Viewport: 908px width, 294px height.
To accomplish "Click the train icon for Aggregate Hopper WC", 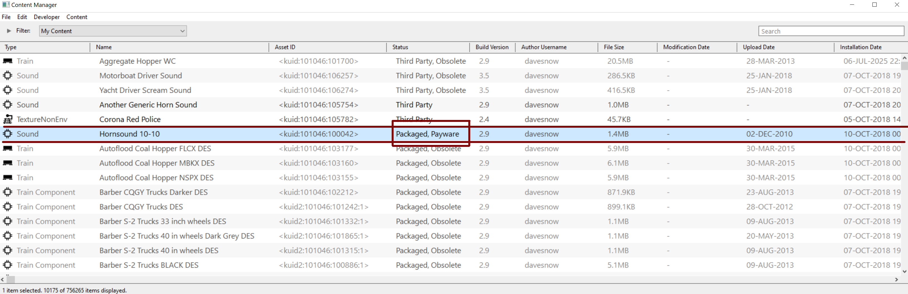I will 7,61.
